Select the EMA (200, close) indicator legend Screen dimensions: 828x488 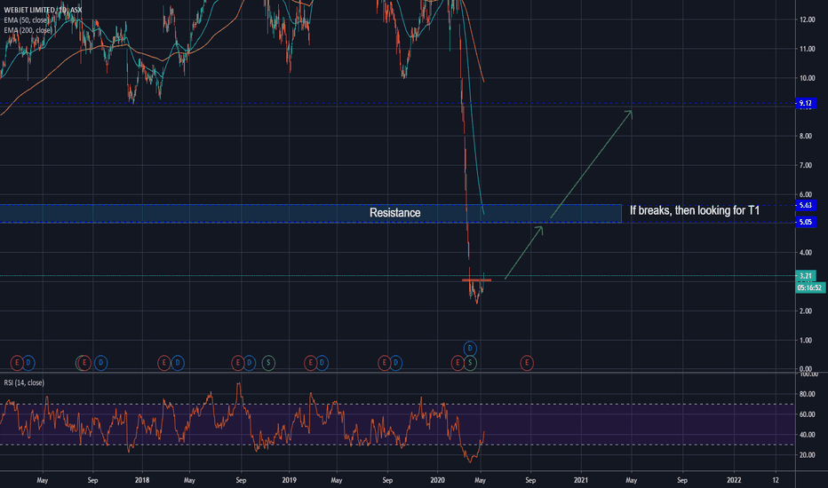(x=28, y=30)
